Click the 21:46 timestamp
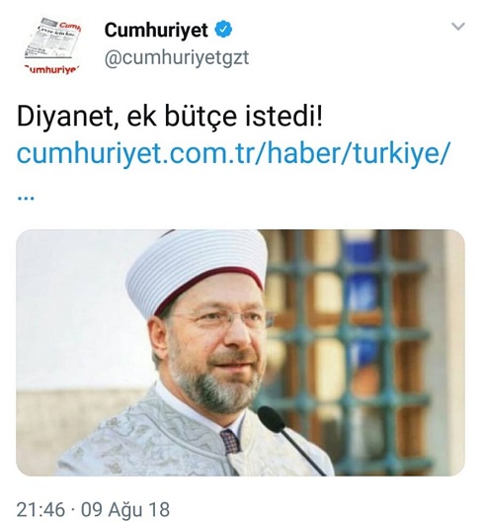The width and height of the screenshot is (481, 522). click(40, 510)
